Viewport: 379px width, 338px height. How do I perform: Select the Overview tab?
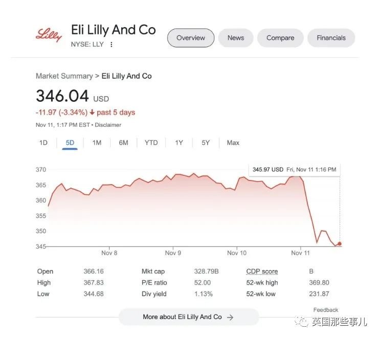click(191, 38)
